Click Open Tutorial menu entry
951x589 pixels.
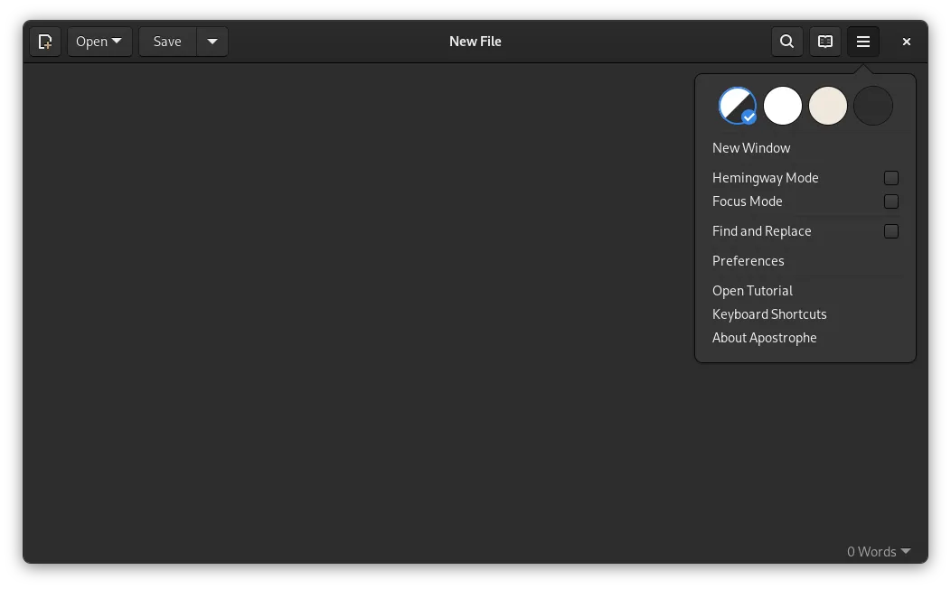(752, 291)
